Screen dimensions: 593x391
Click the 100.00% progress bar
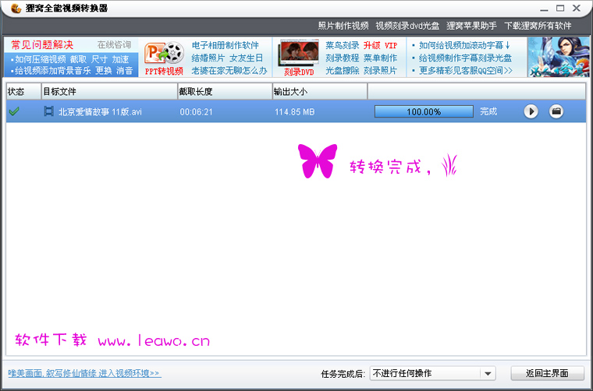pyautogui.click(x=424, y=111)
